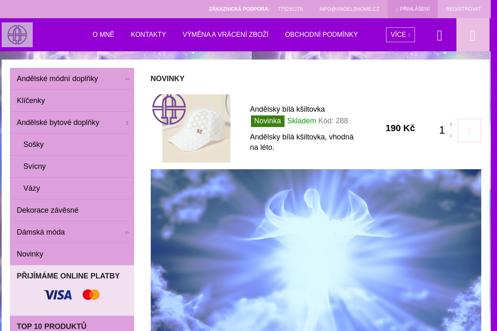The height and width of the screenshot is (331, 497).
Task: Select the Visa payment icon
Action: point(58,295)
